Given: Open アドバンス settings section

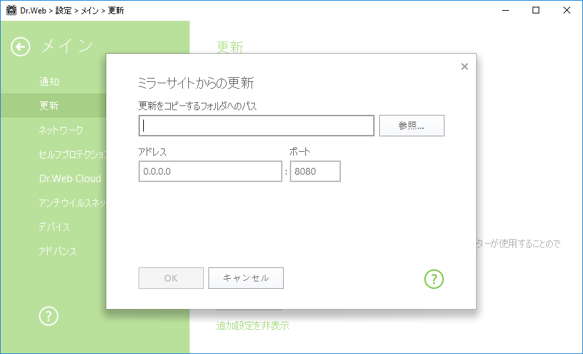Looking at the screenshot, I should coord(58,251).
